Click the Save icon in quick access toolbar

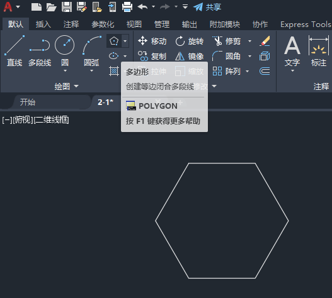click(67, 7)
